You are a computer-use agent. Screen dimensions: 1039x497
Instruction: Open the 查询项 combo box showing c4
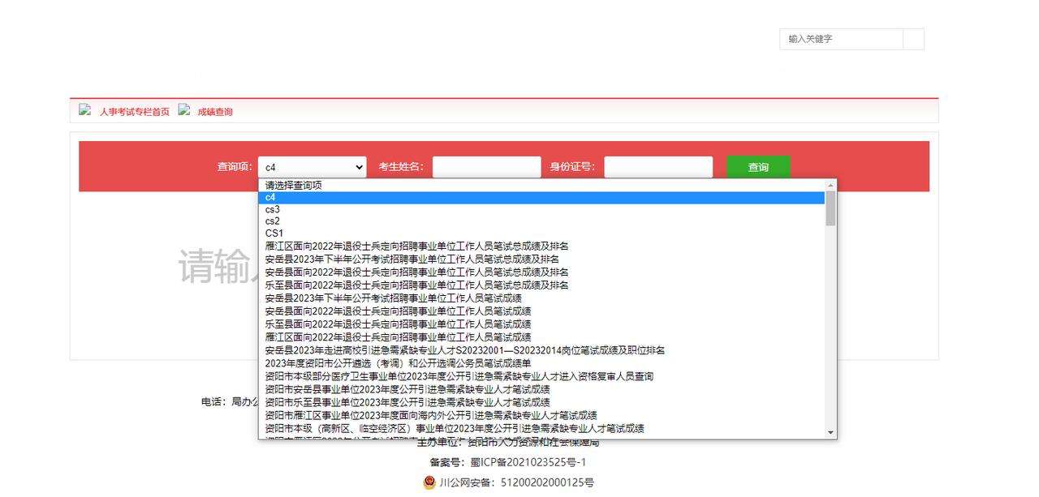click(x=313, y=167)
